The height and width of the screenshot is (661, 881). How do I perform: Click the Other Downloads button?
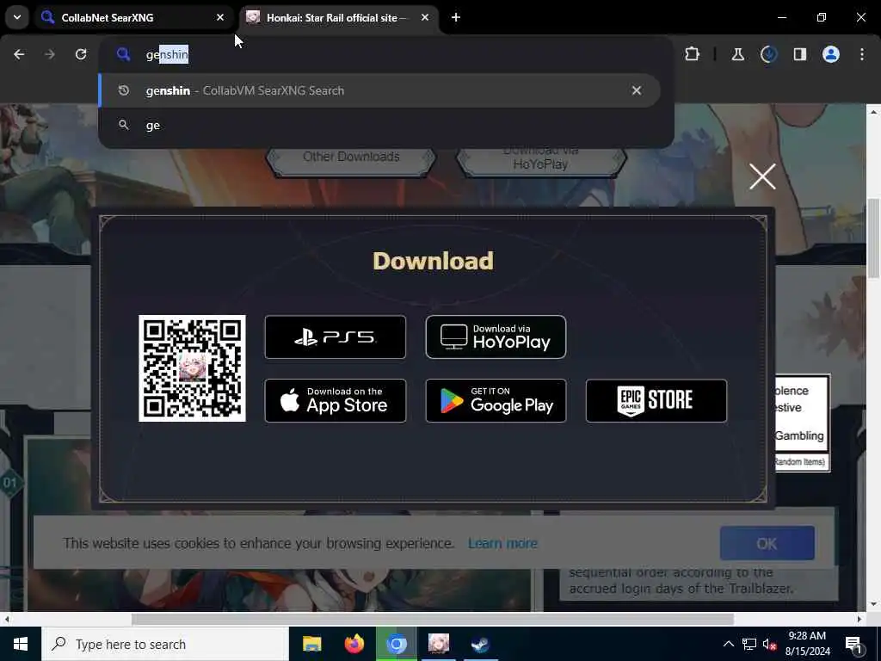(351, 159)
